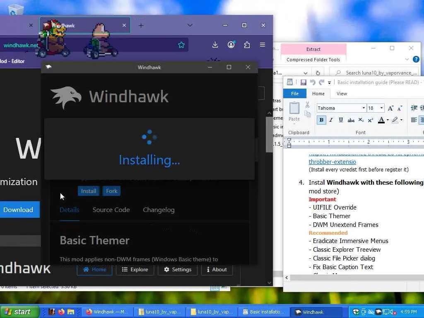
Task: Decrease paragraph indent in WordPad
Action: click(414, 108)
